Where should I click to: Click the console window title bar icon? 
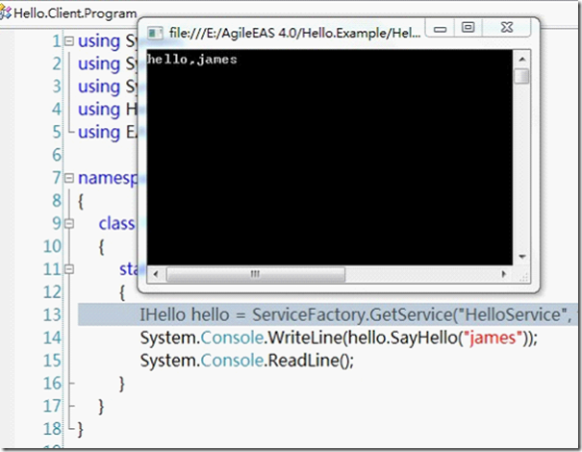coord(155,34)
